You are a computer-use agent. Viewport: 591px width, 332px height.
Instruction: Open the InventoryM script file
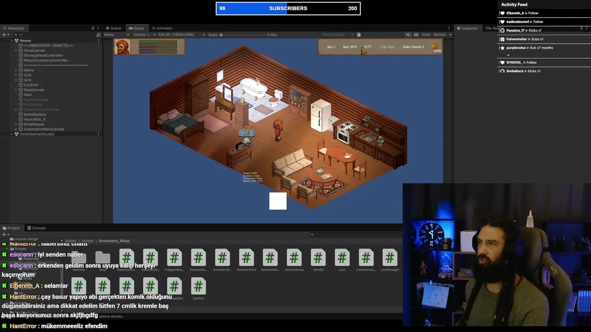pyautogui.click(x=222, y=261)
